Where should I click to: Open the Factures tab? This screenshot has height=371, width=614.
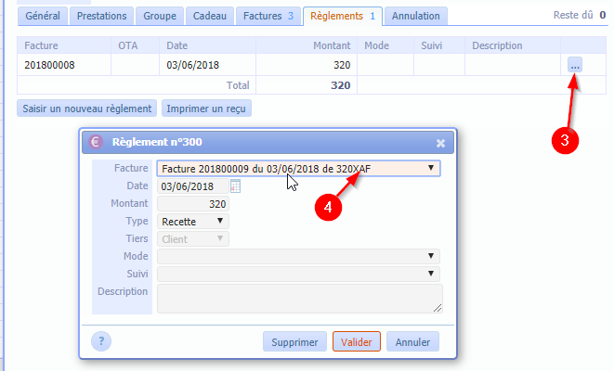268,17
